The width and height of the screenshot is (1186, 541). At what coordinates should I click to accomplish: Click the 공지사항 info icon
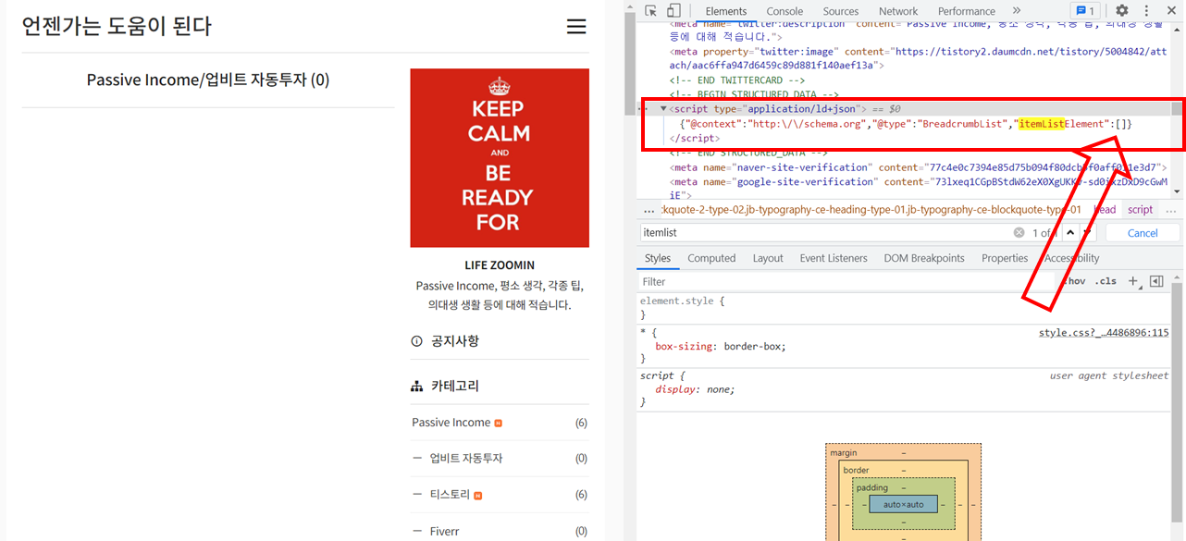[416, 341]
